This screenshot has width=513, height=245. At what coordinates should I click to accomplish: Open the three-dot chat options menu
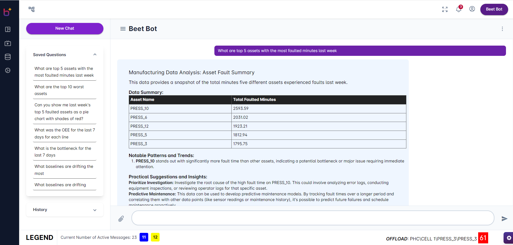[x=502, y=29]
